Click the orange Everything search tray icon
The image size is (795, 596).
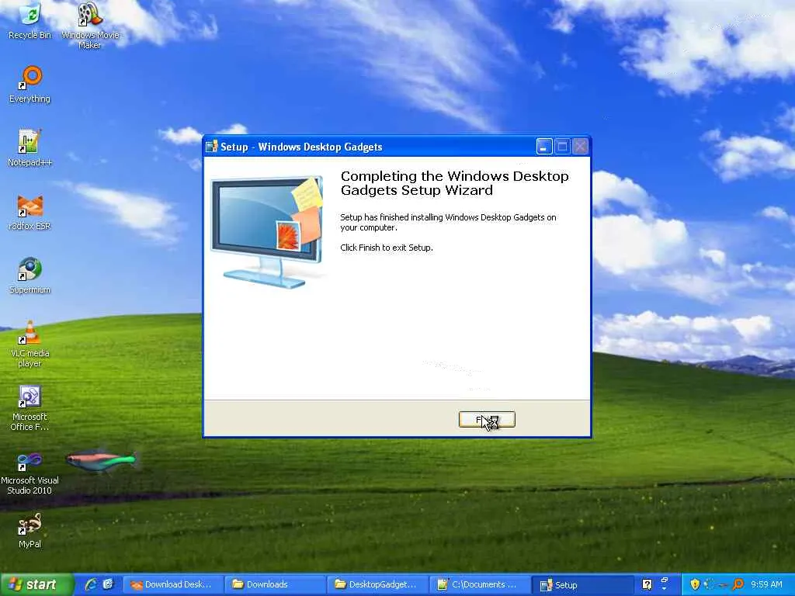coord(738,585)
